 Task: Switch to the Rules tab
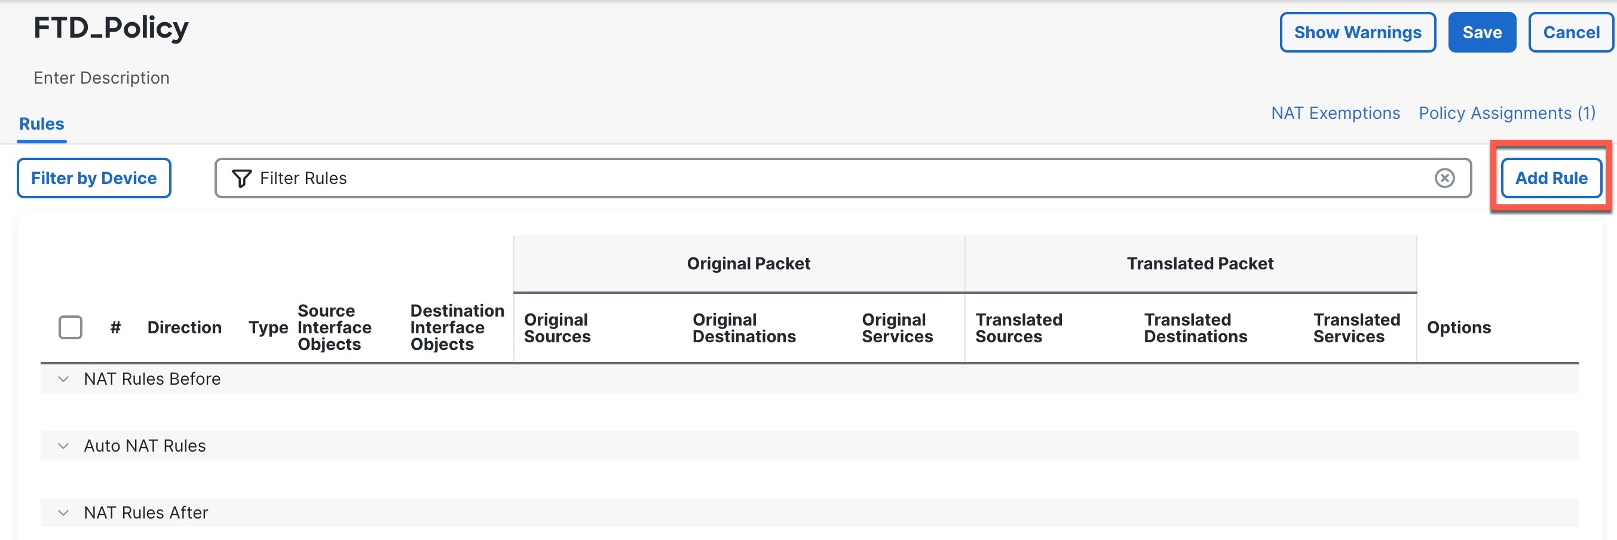click(x=41, y=124)
